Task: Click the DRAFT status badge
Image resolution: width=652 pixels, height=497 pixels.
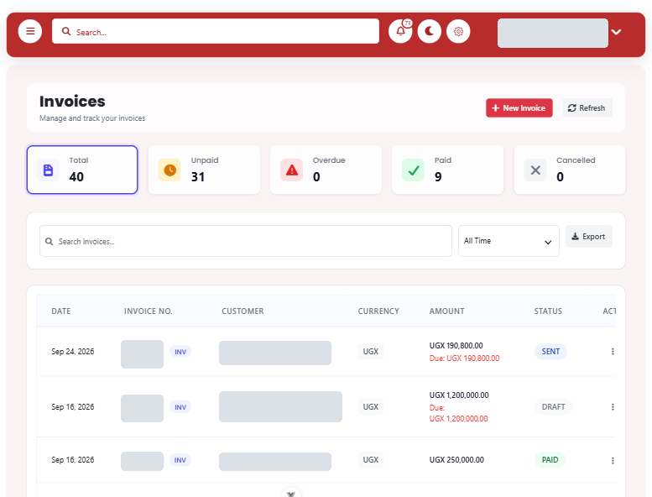Action: [x=554, y=406]
